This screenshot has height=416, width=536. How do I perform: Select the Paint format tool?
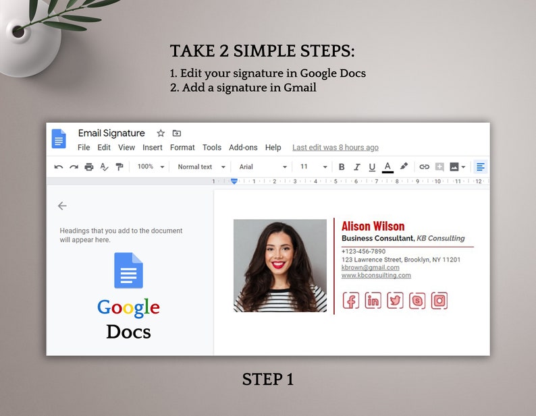pos(119,167)
